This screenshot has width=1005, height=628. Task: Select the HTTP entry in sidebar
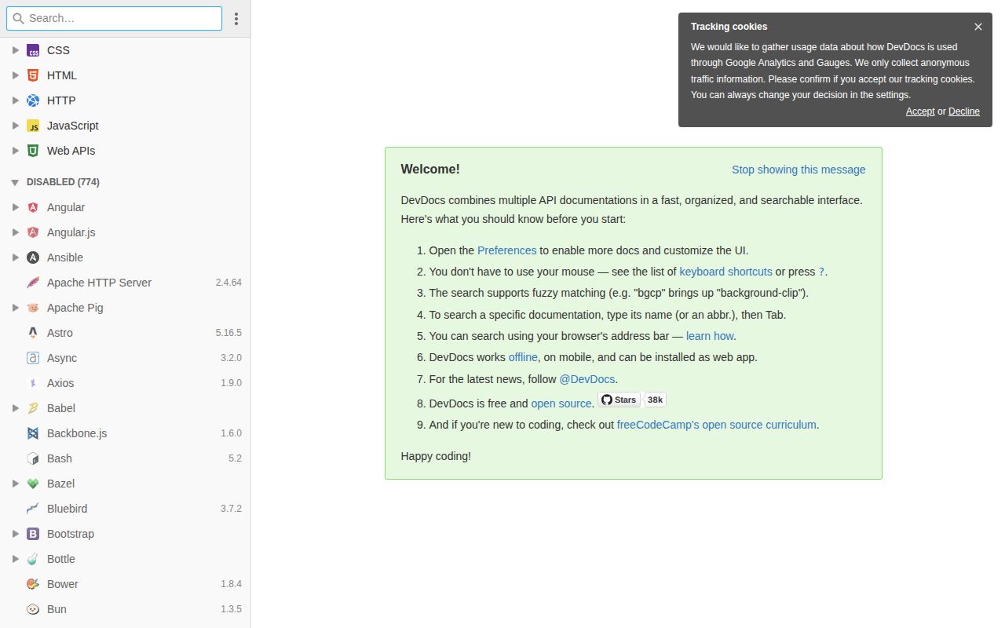pyautogui.click(x=60, y=100)
